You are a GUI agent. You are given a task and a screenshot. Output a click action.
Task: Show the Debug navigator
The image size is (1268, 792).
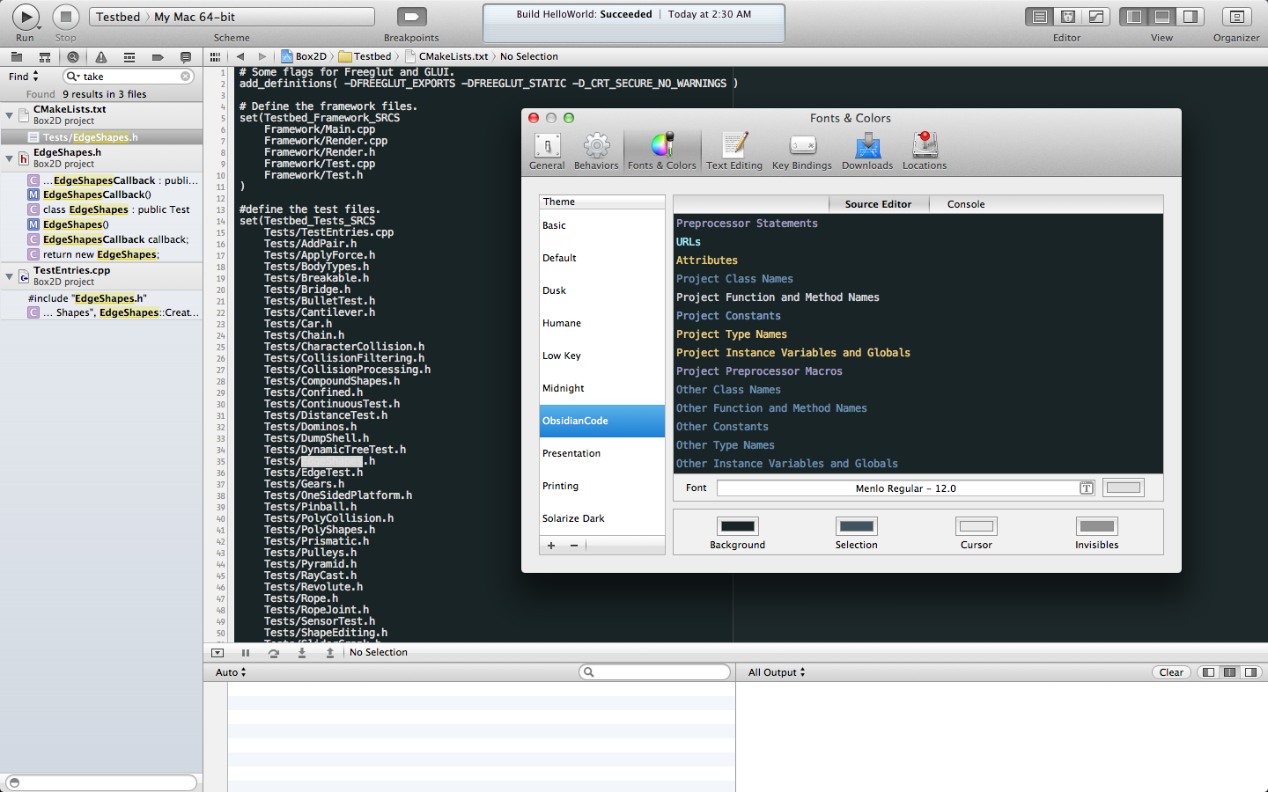pyautogui.click(x=129, y=56)
